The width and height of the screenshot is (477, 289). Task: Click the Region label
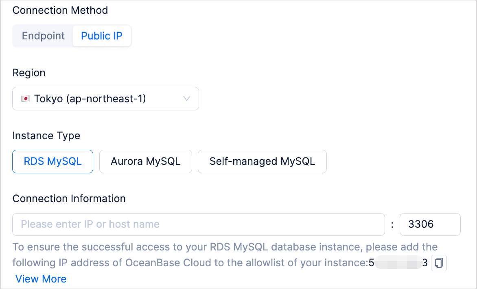(29, 73)
